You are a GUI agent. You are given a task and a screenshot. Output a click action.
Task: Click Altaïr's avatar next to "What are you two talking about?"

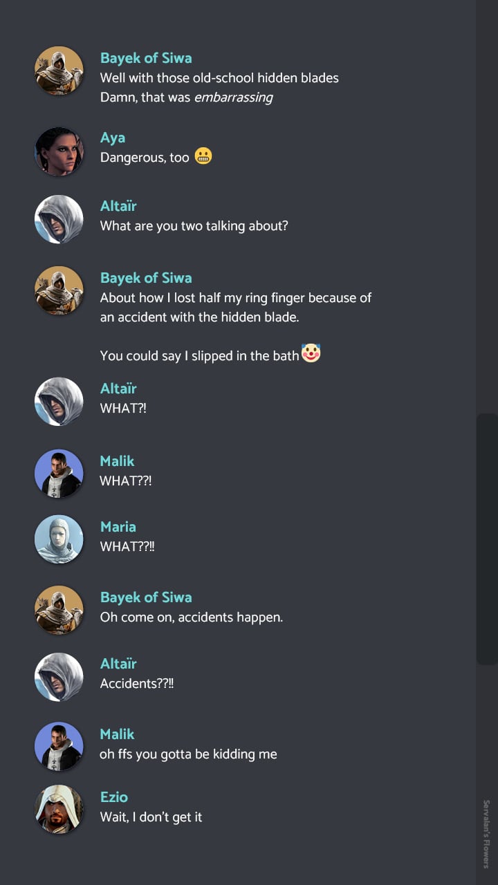(59, 219)
